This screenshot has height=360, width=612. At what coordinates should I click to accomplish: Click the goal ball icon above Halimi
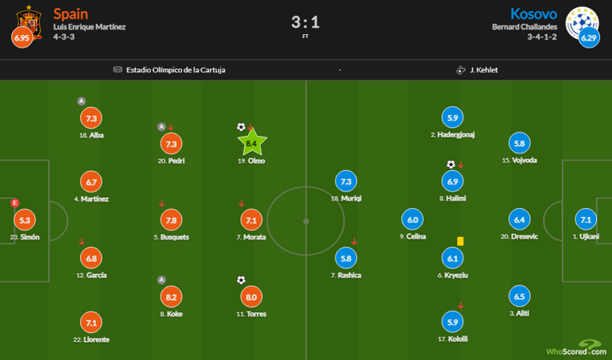[x=451, y=165]
